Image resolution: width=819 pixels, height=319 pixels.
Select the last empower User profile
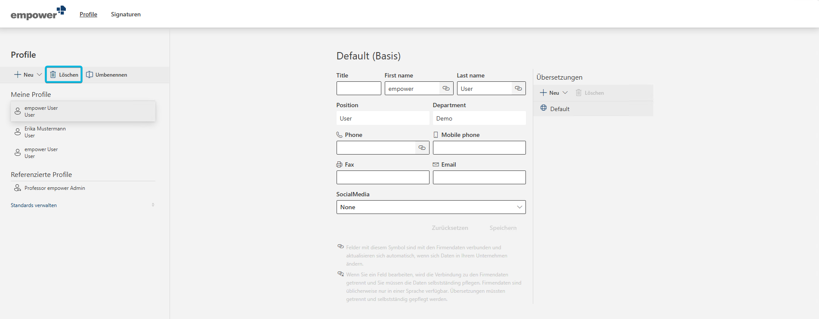[x=83, y=152]
